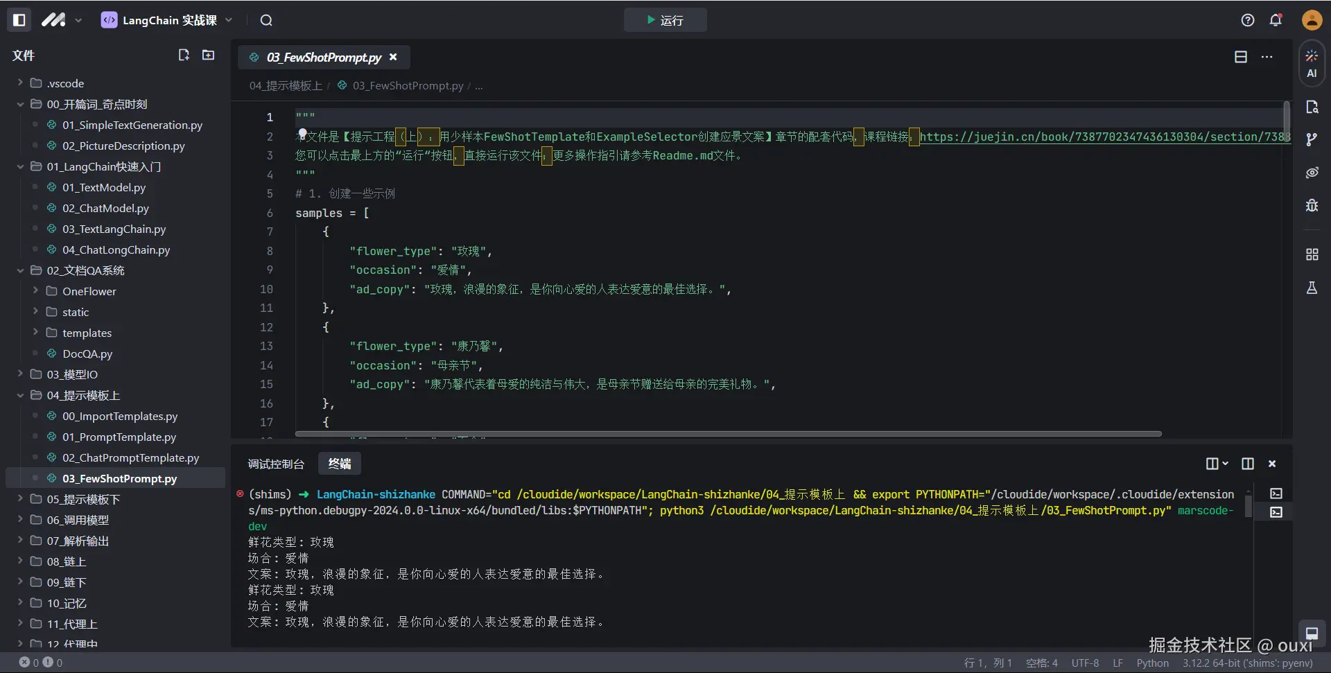Screen dimensions: 1331x673
Task: Open the AI assistant panel
Action: [x=1311, y=63]
